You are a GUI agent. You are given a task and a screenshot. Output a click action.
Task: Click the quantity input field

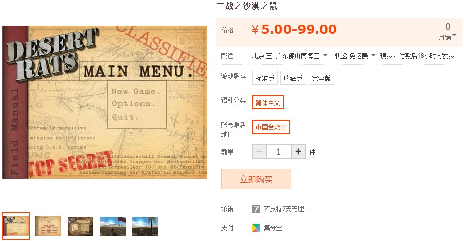(x=279, y=152)
